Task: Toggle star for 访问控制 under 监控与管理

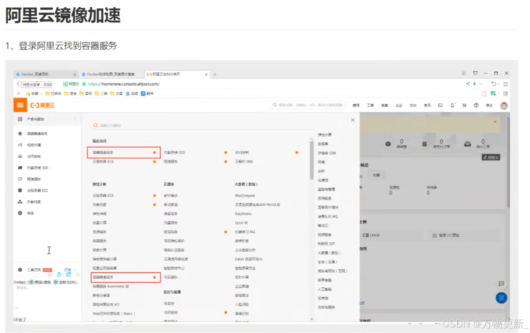Action: click(225, 312)
